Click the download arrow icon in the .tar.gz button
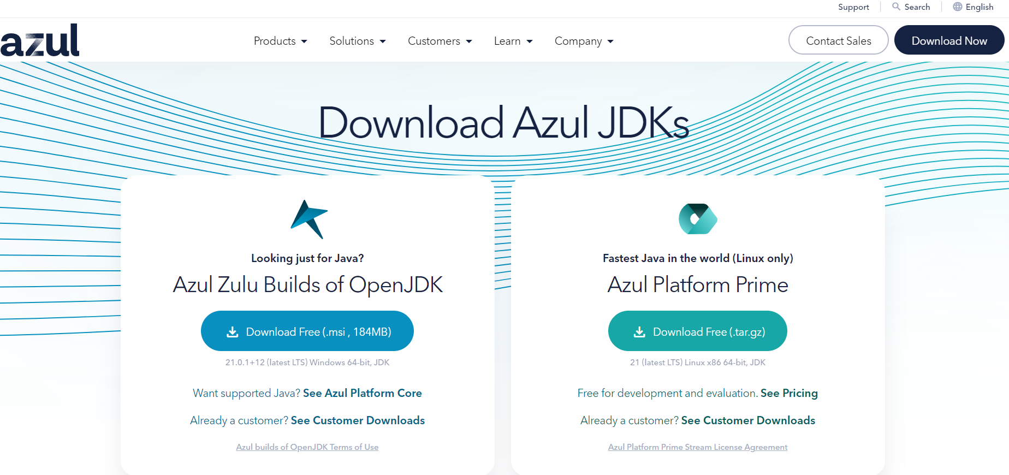The height and width of the screenshot is (475, 1009). coord(639,332)
